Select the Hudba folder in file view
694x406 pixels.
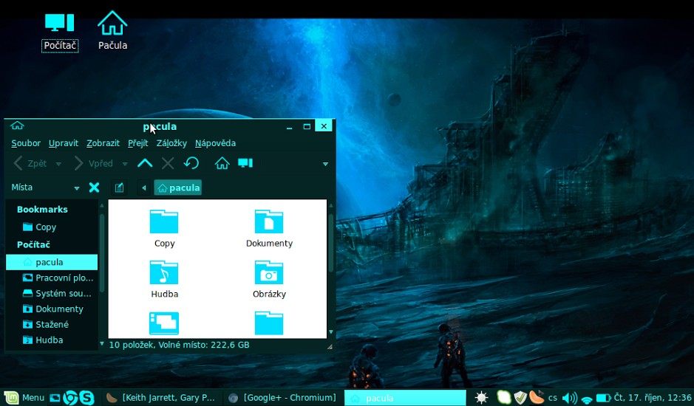pos(164,280)
